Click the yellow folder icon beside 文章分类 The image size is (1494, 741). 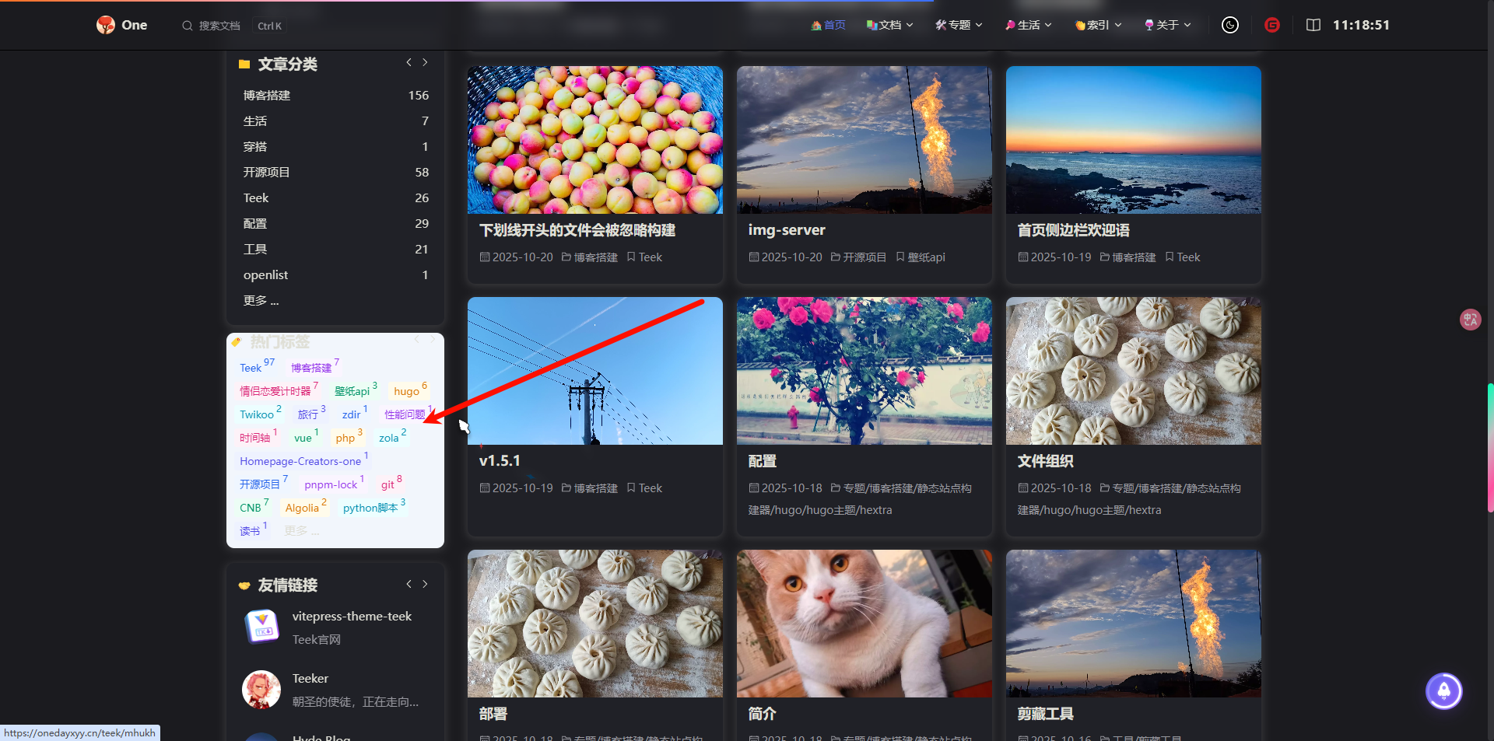pyautogui.click(x=244, y=65)
